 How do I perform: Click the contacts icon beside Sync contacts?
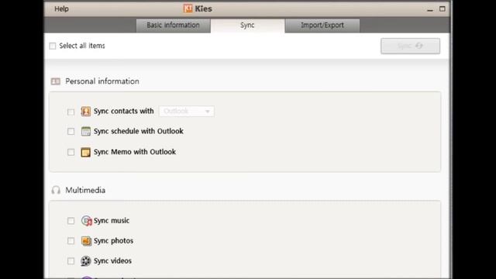click(x=86, y=112)
